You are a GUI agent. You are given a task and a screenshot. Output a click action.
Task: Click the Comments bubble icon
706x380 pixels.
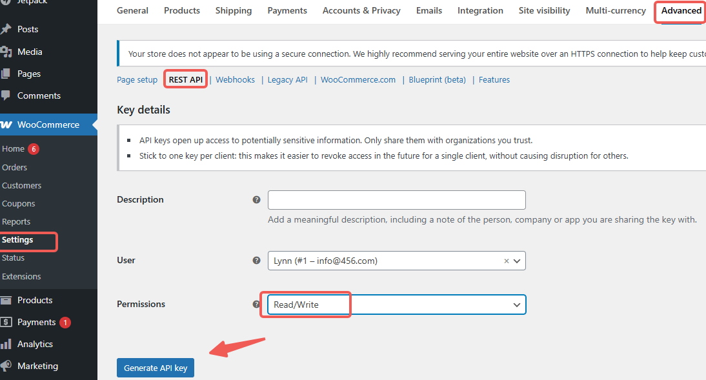coord(6,95)
